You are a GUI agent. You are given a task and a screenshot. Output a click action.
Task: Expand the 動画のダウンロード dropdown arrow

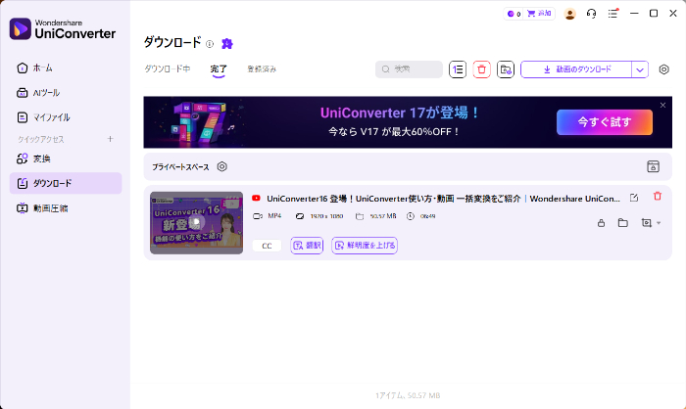[640, 69]
